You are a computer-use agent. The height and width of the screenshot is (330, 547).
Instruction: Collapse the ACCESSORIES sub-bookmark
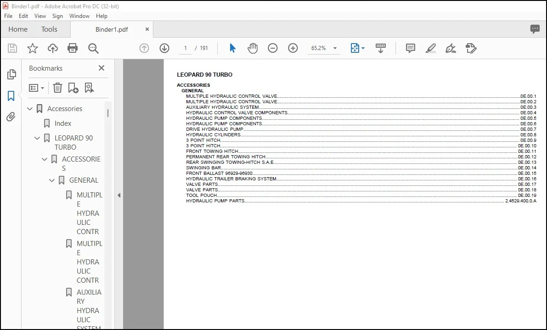45,159
